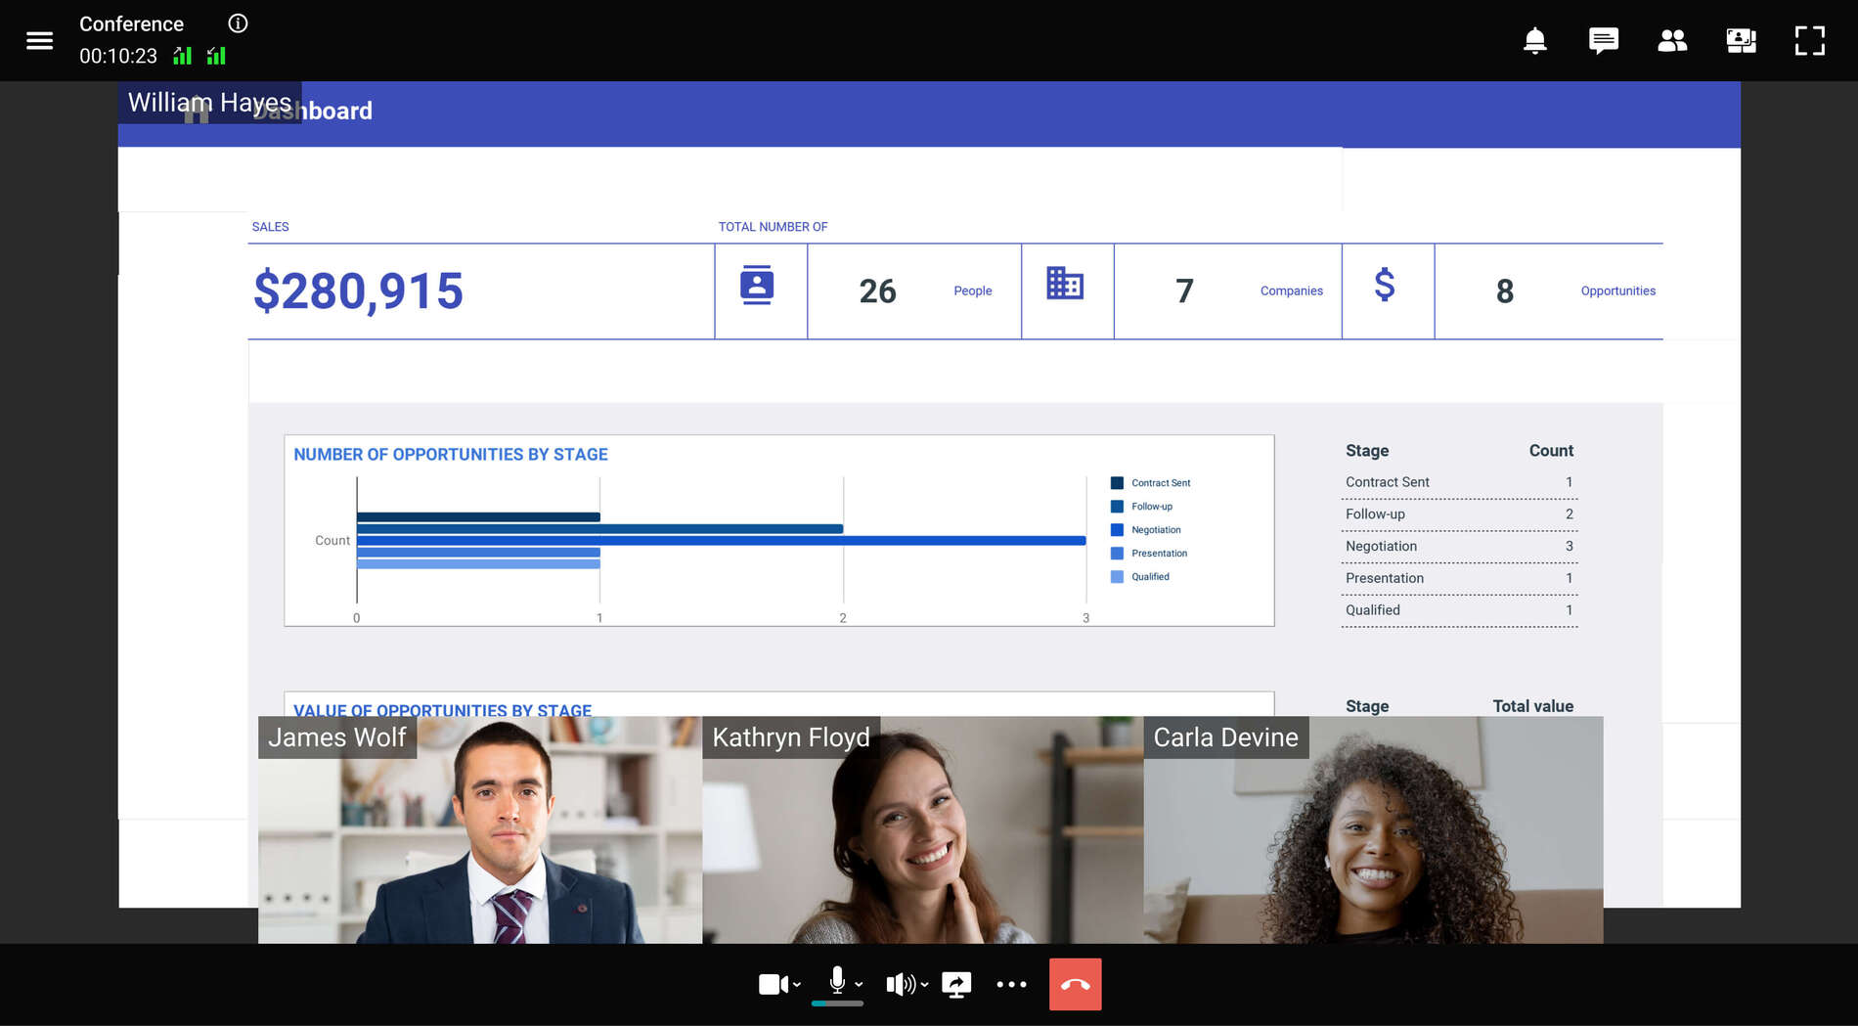Start screen sharing
The width and height of the screenshot is (1858, 1026).
pyautogui.click(x=955, y=984)
